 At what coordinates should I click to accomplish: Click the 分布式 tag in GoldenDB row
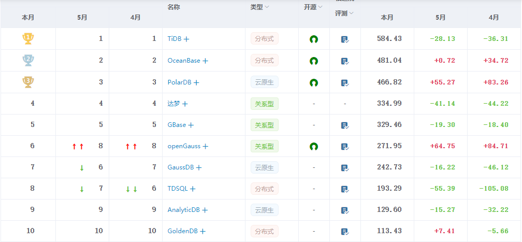click(264, 231)
